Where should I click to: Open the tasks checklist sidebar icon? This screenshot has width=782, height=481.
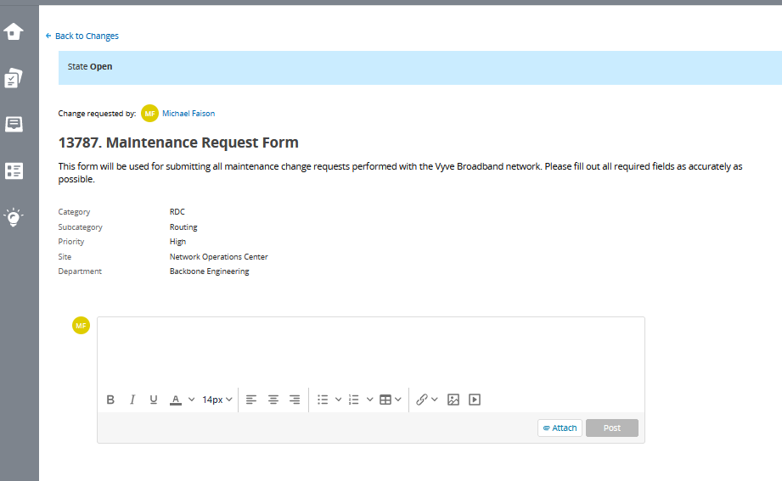[x=14, y=78]
